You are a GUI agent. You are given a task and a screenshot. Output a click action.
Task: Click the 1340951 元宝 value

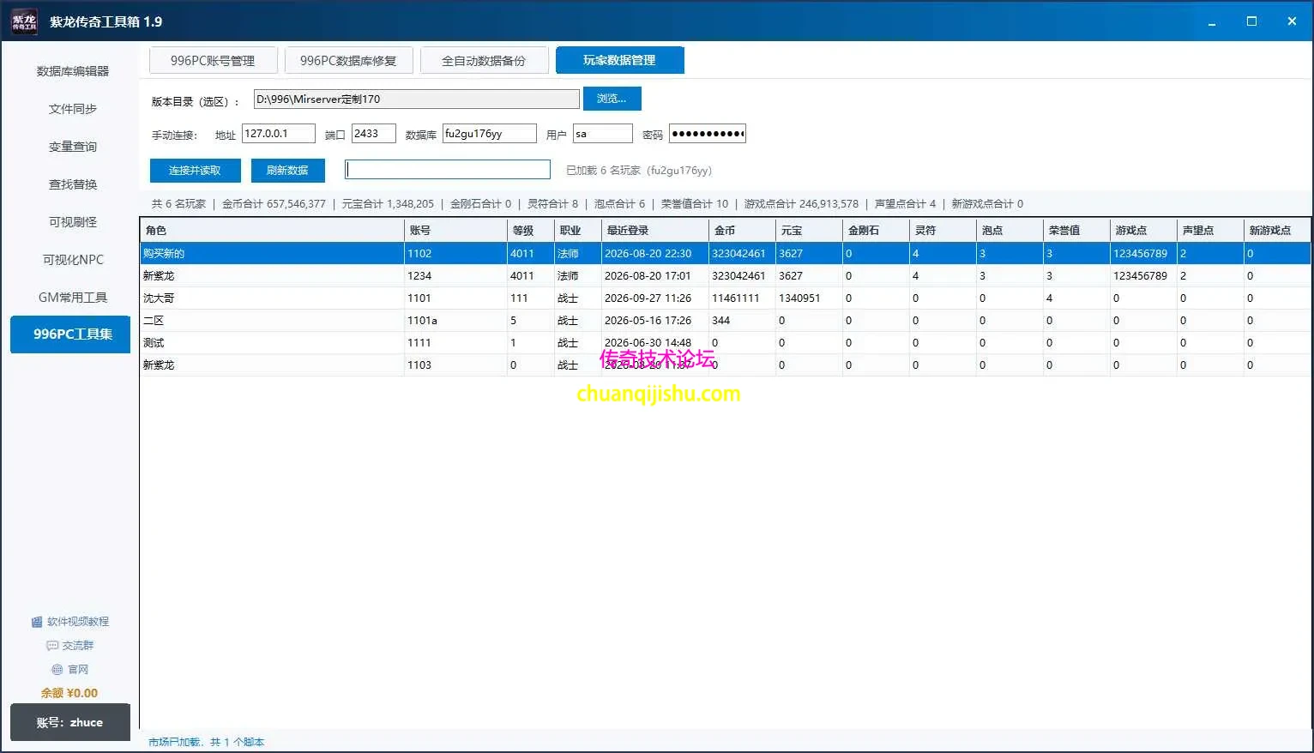(x=799, y=298)
